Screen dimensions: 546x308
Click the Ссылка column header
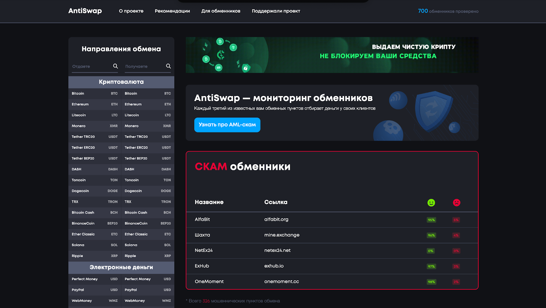276,202
